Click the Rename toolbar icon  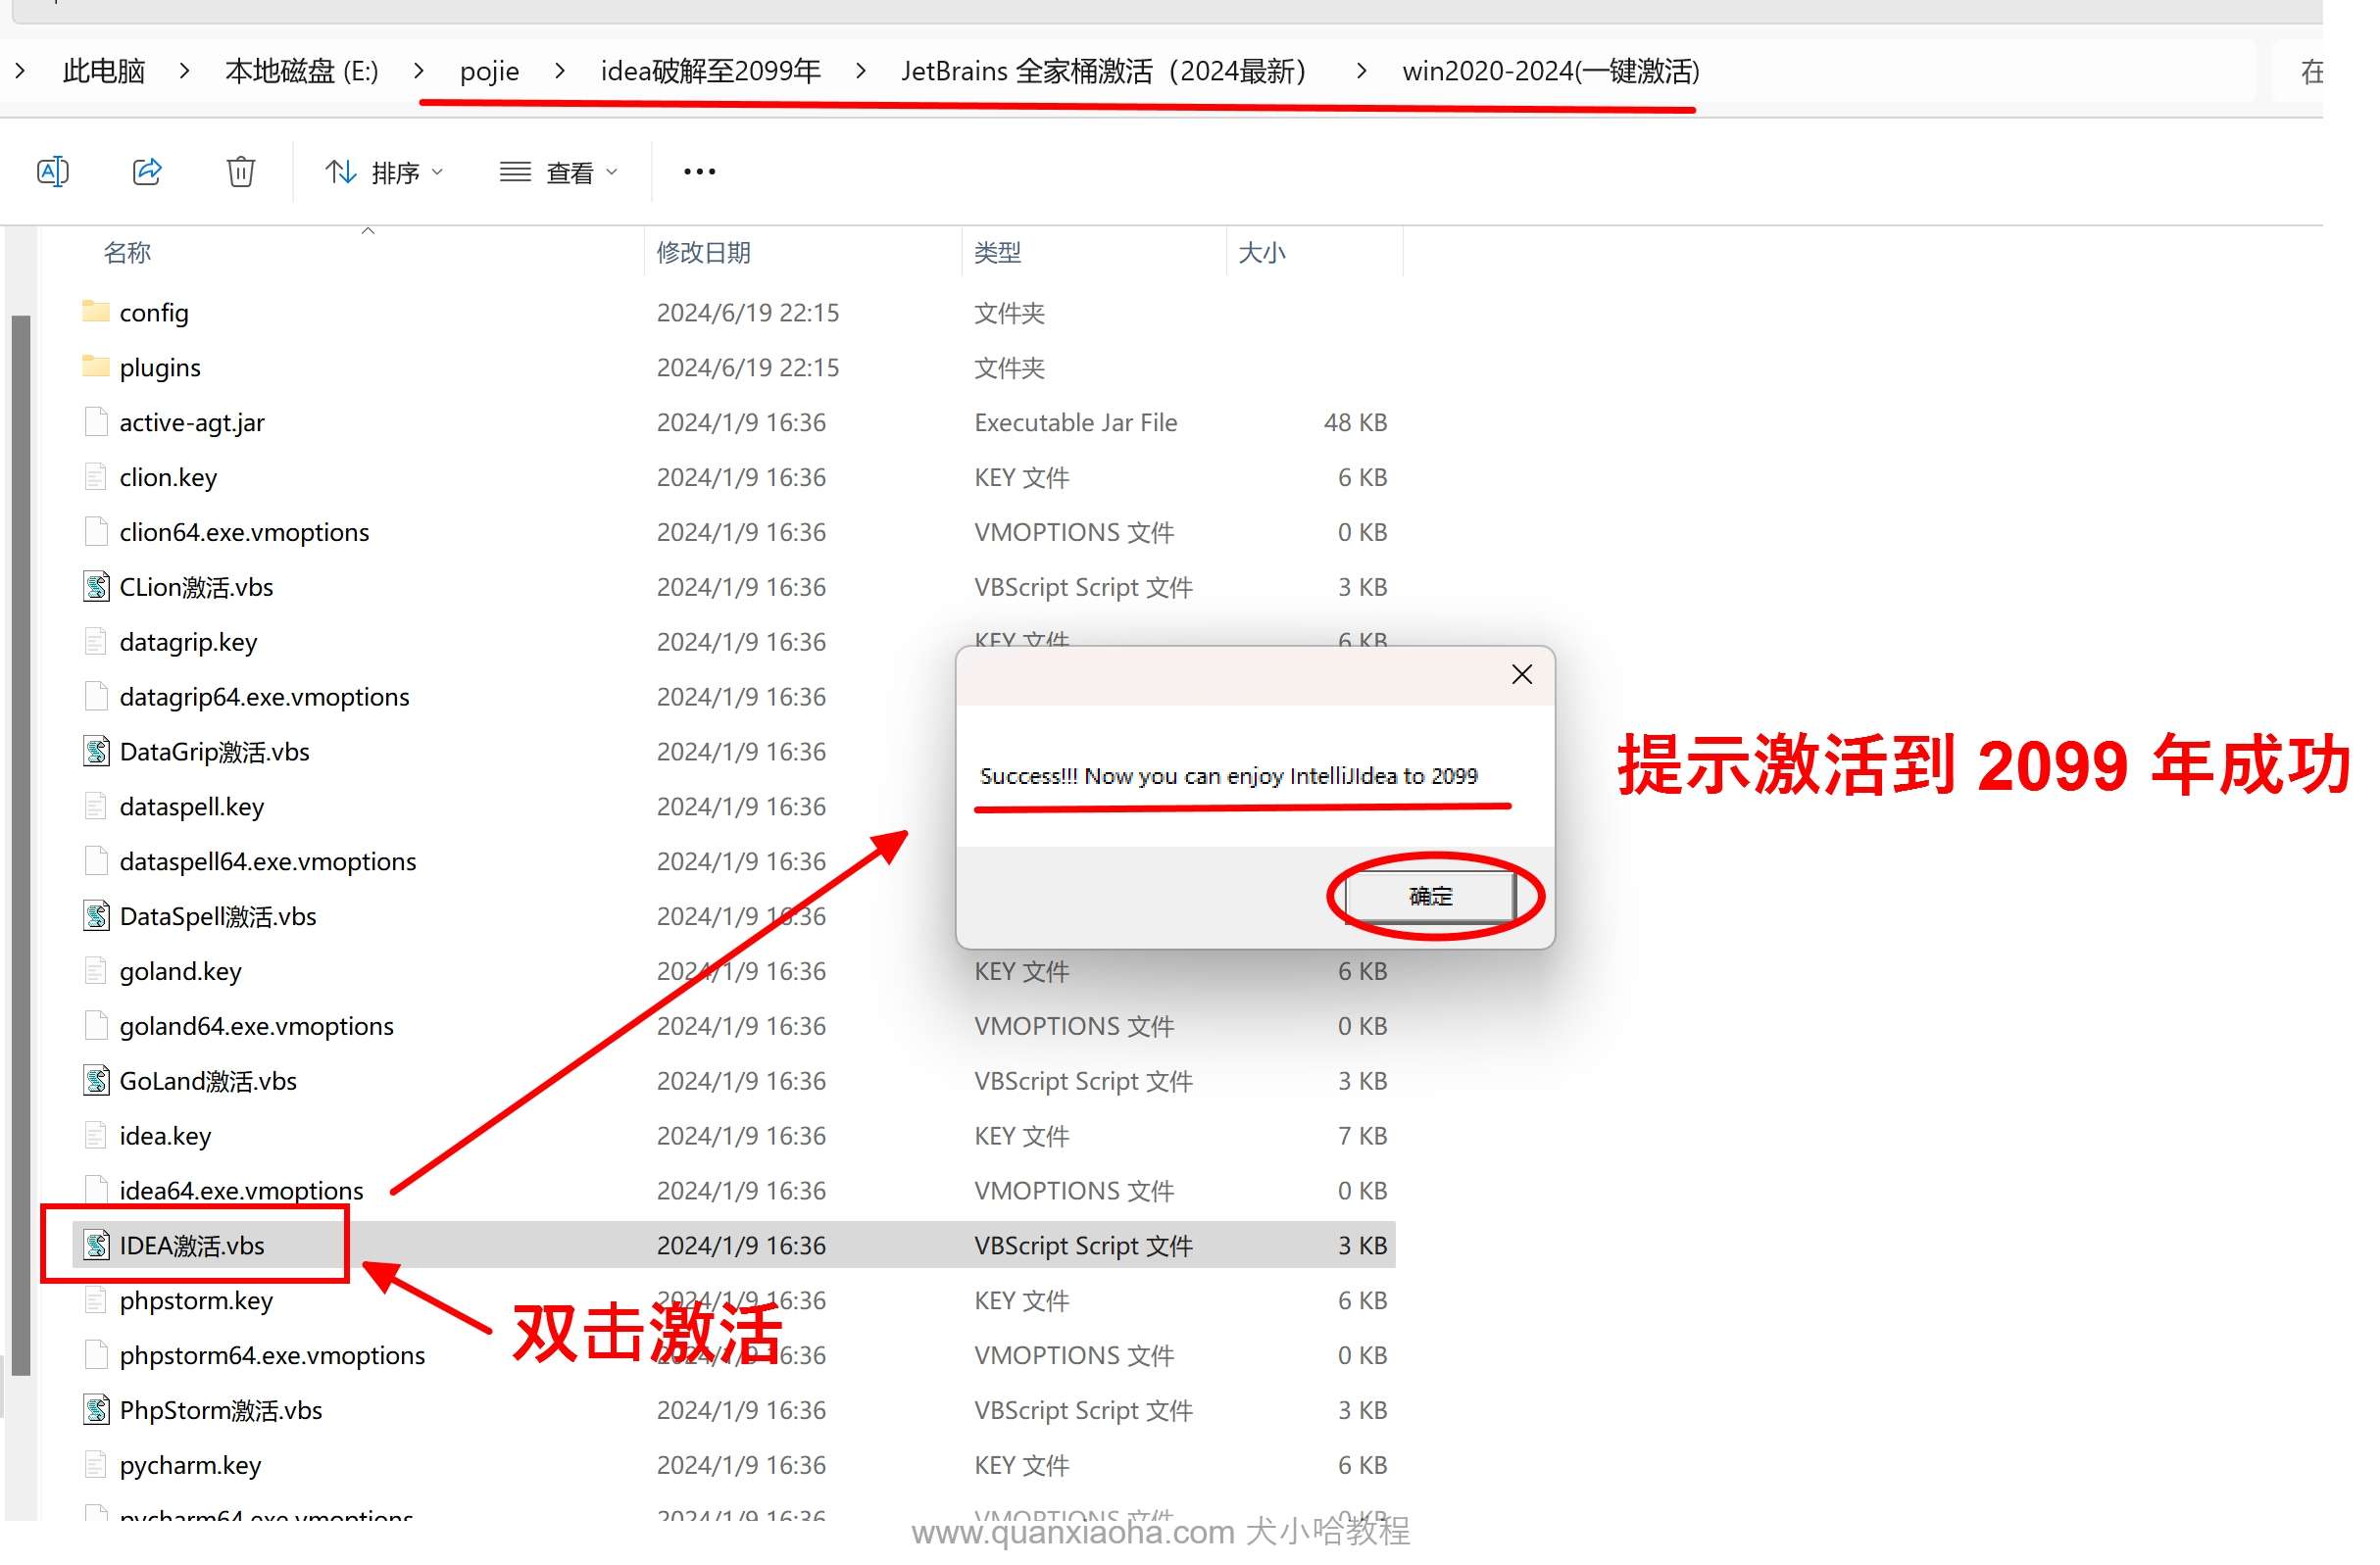point(53,171)
